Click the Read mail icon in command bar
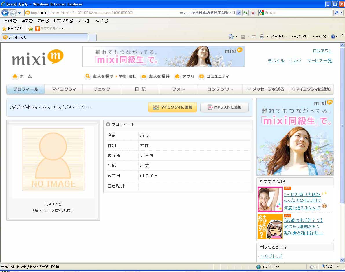This screenshot has height=272, width=345. [x=254, y=37]
